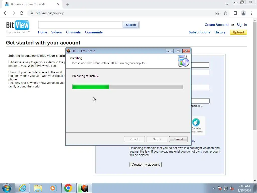
Task: Open the Chrome profile icon
Action: [243, 13]
